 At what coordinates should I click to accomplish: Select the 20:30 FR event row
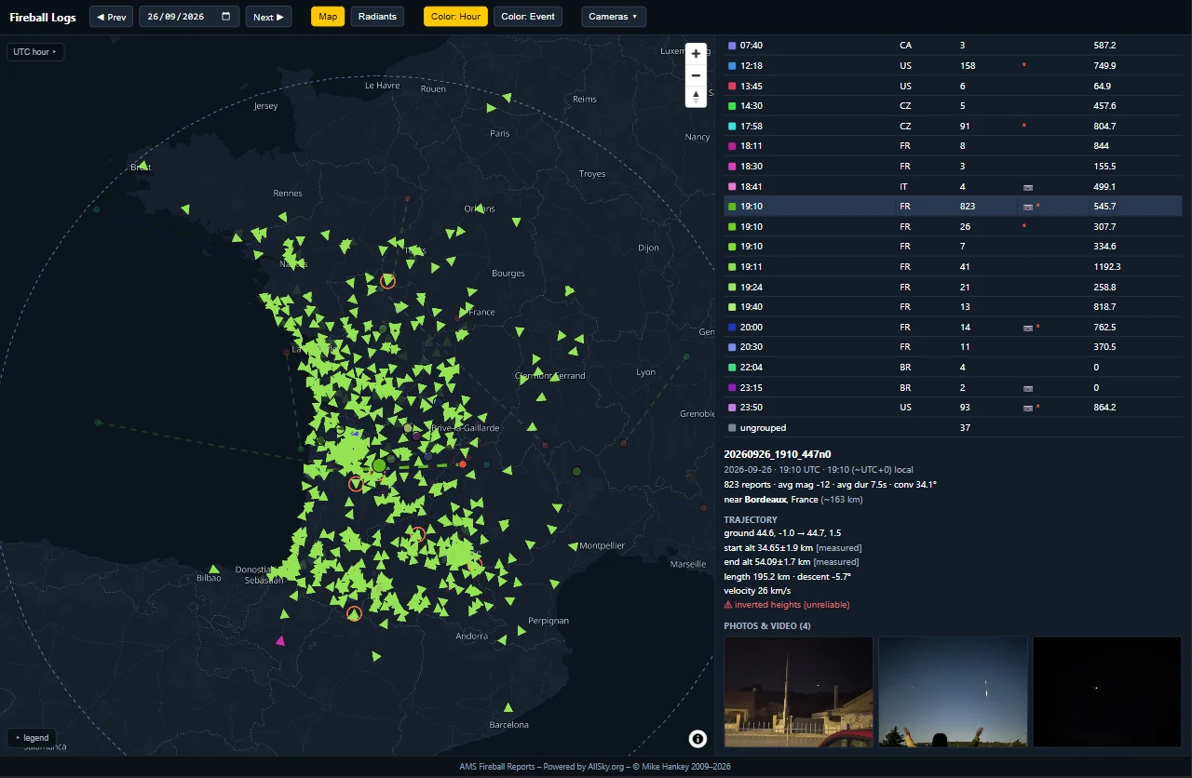pyautogui.click(x=953, y=347)
